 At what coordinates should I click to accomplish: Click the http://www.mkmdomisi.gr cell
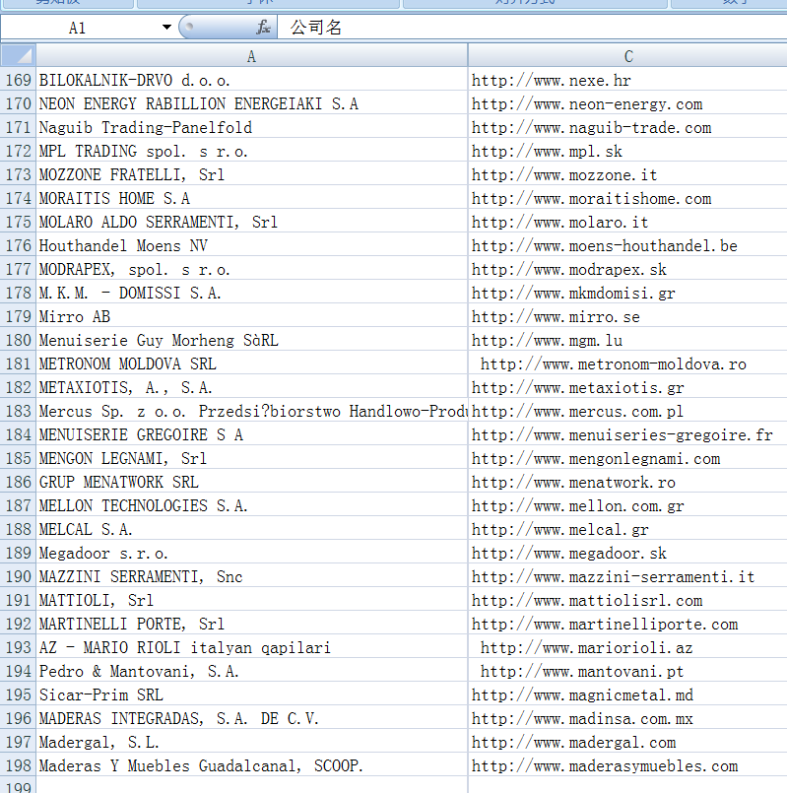click(627, 293)
